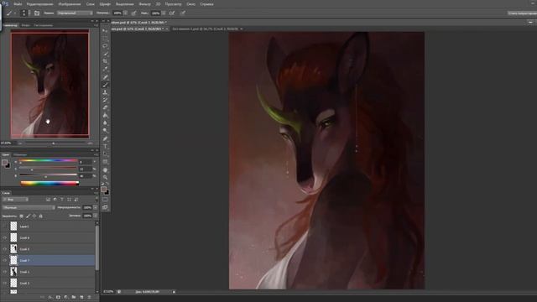Select the Path Selection tool
537x302 pixels.
pos(105,154)
